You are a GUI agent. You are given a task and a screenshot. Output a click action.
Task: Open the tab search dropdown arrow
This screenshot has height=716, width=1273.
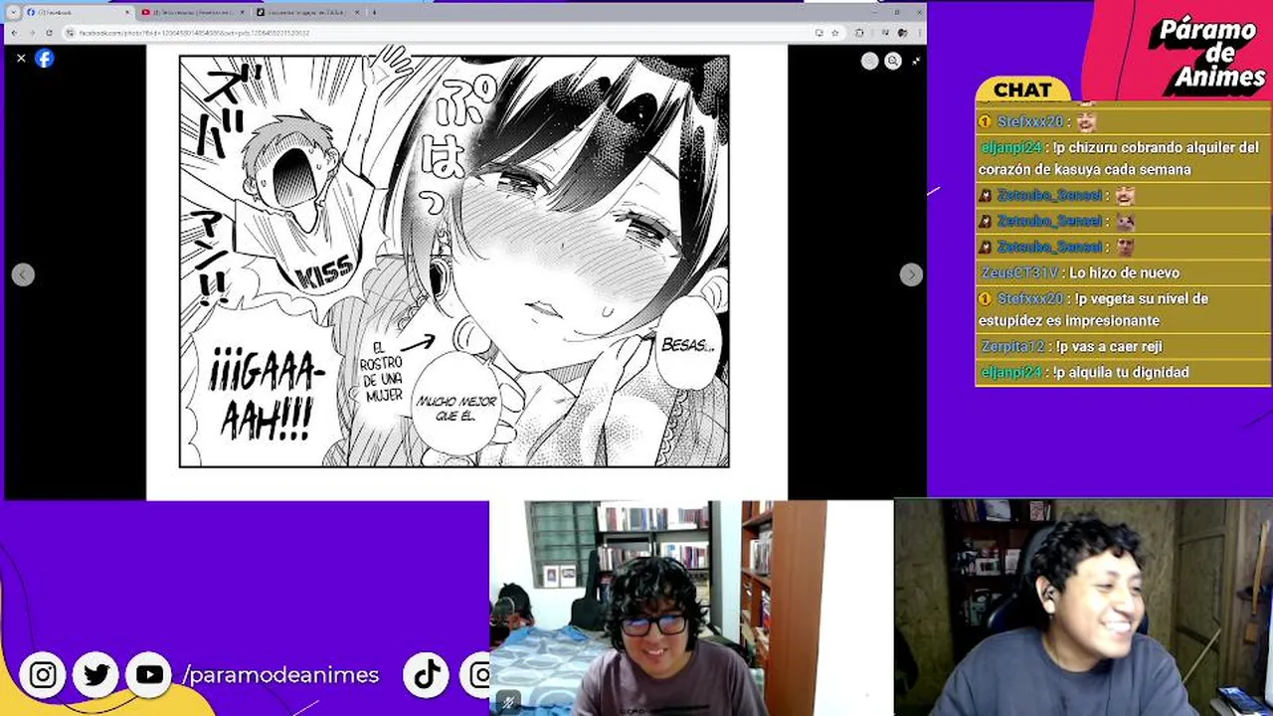pyautogui.click(x=13, y=13)
